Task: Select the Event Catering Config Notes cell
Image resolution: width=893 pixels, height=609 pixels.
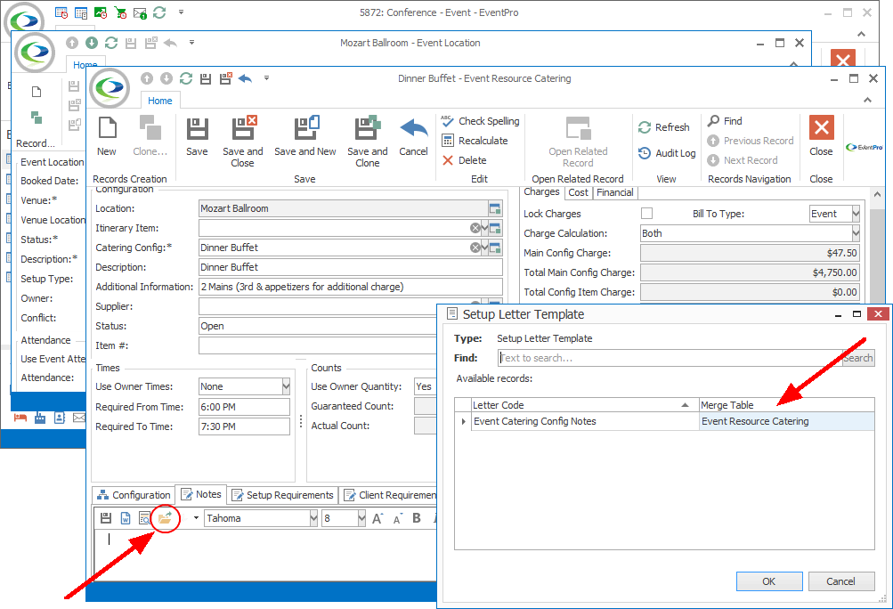Action: tap(585, 421)
